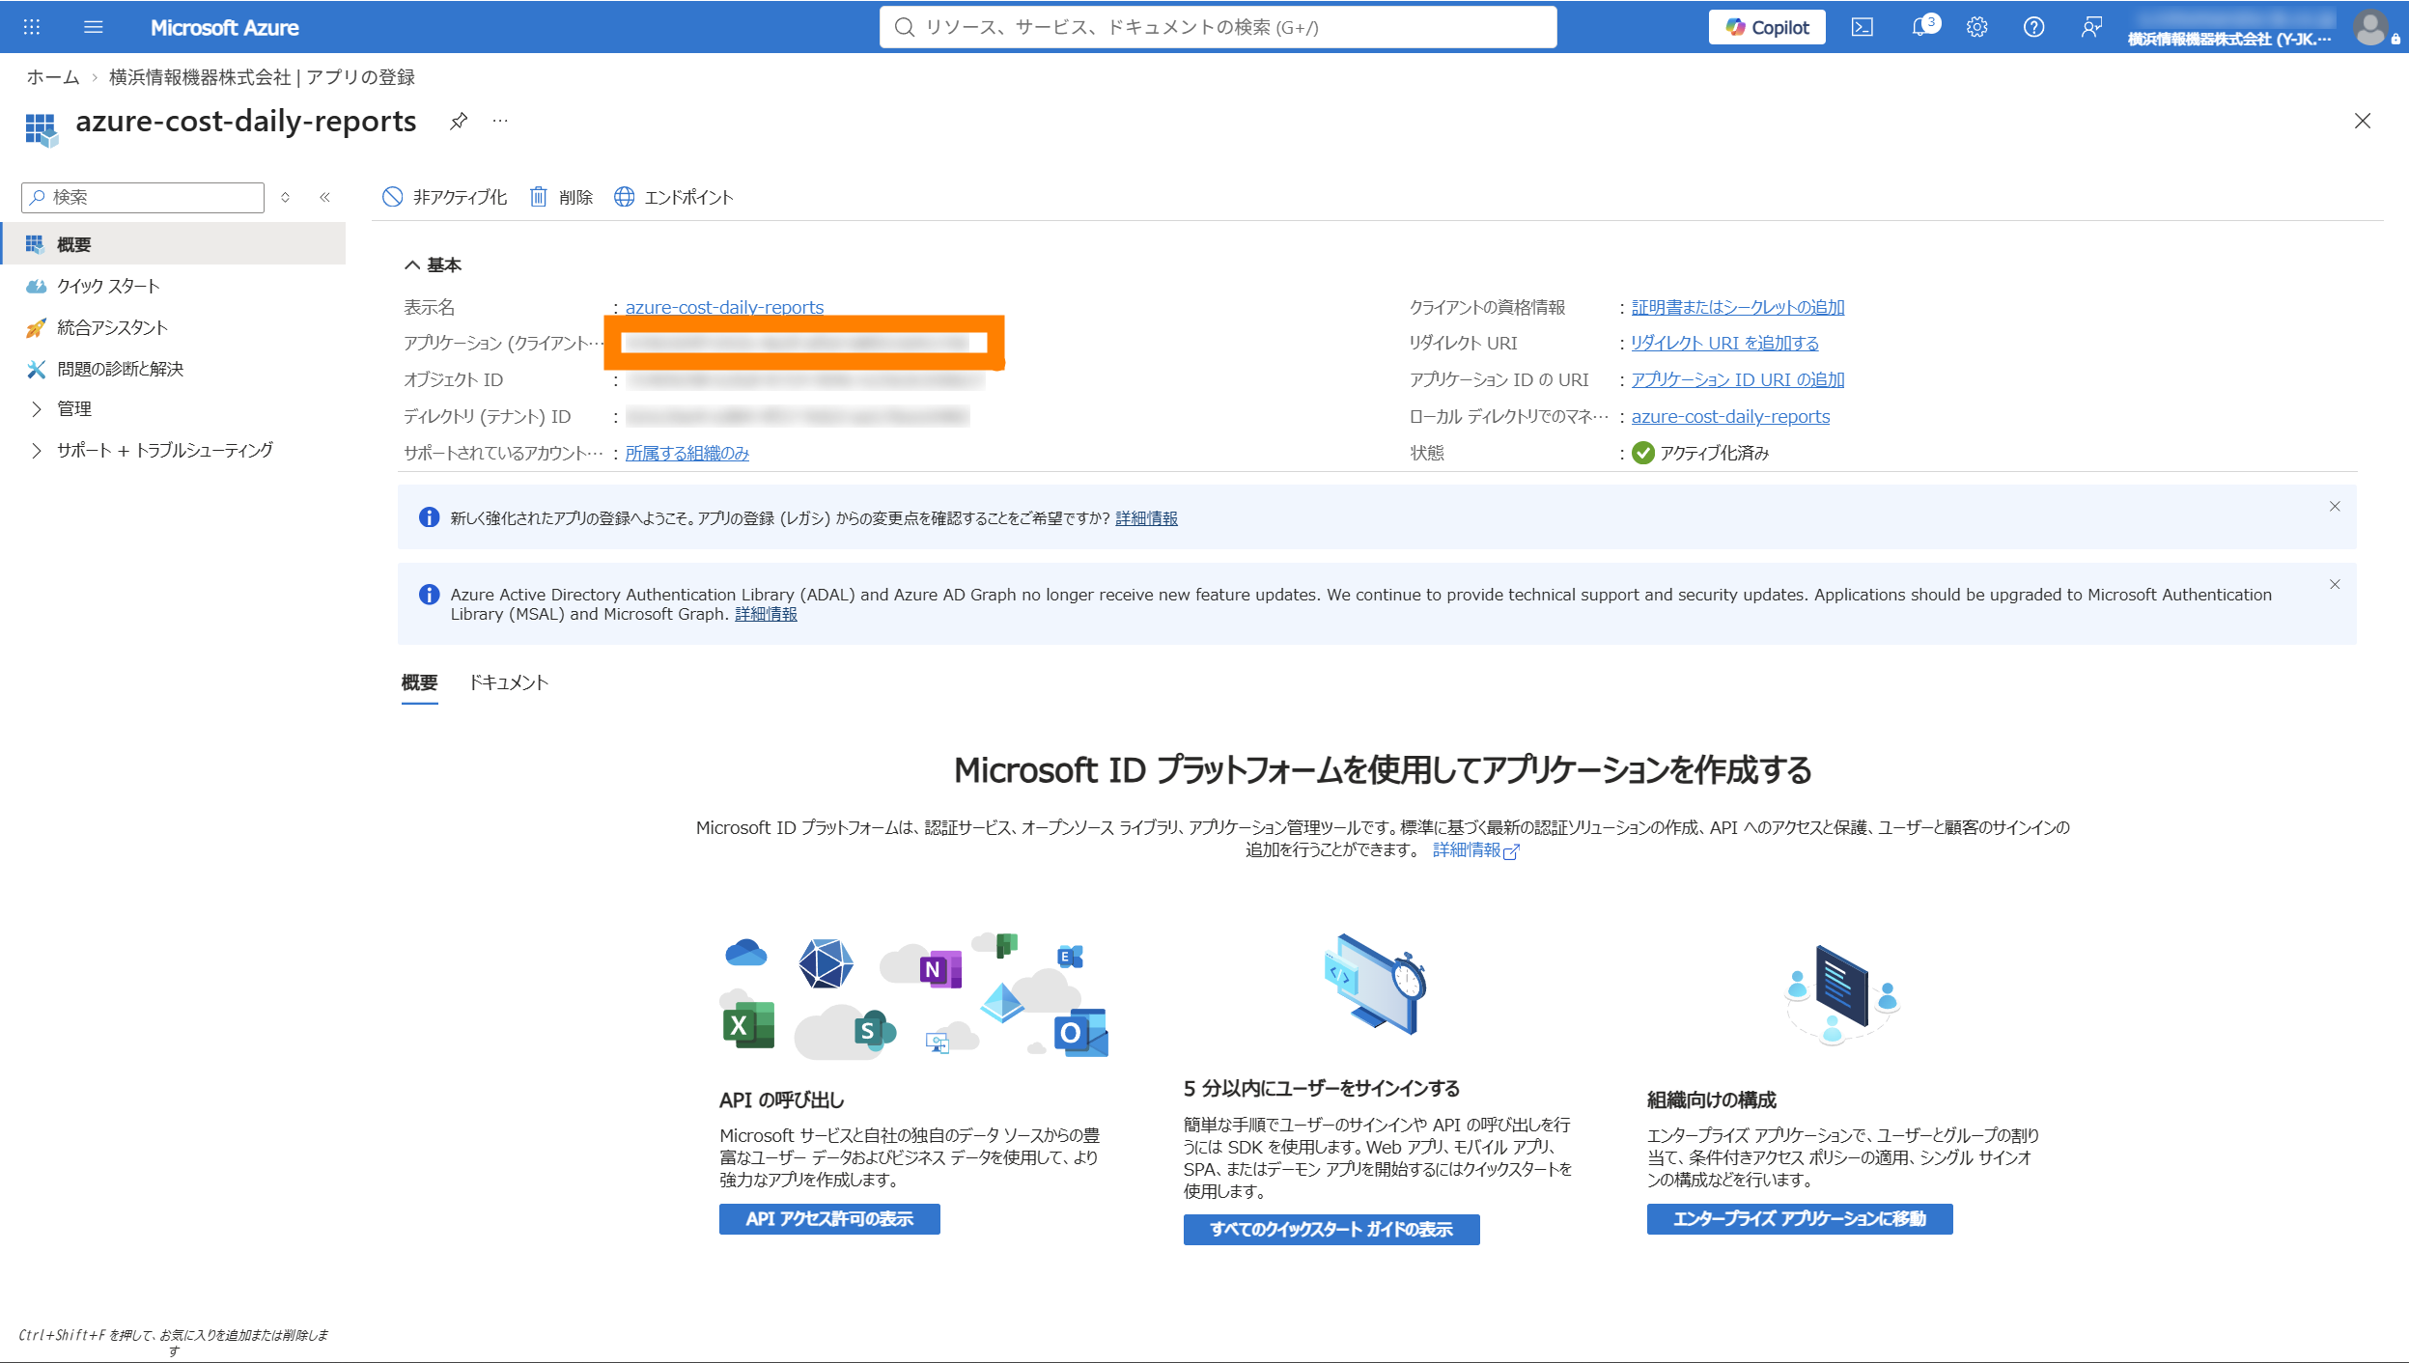Viewport: 2409px width, 1363px height.
Task: Open the account avatar menu
Action: click(2370, 27)
